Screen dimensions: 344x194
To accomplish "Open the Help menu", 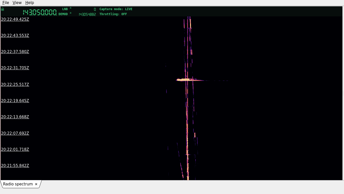I will pyautogui.click(x=30, y=3).
